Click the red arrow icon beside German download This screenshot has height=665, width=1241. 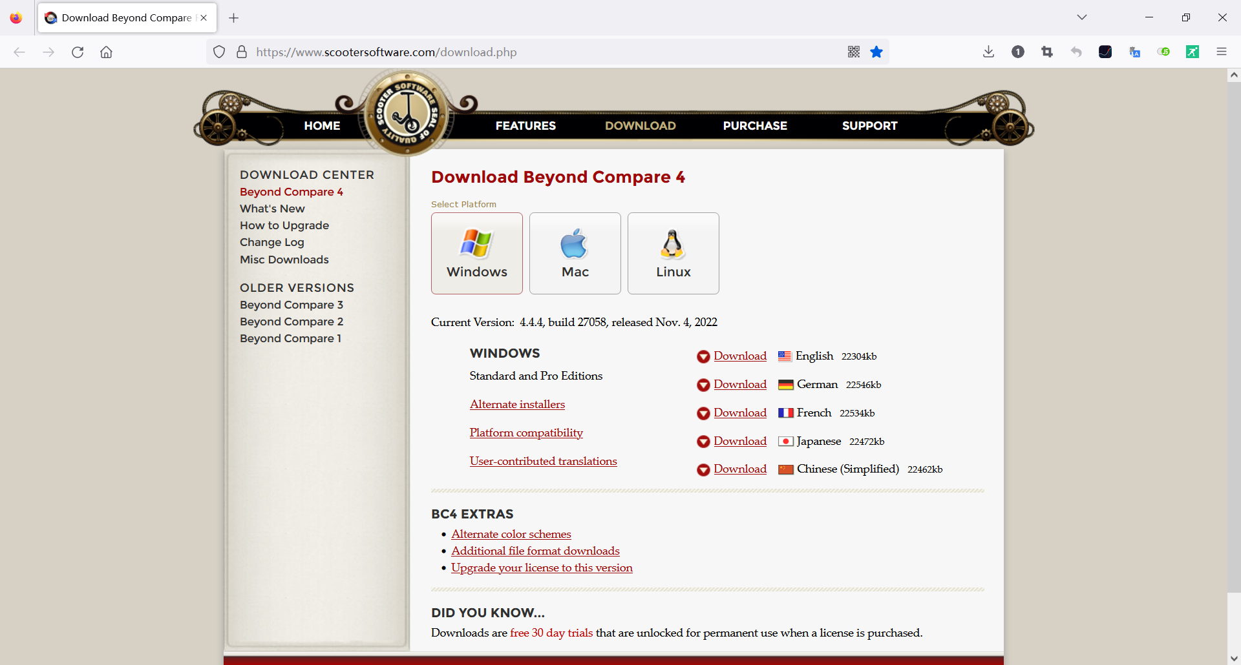coord(703,385)
